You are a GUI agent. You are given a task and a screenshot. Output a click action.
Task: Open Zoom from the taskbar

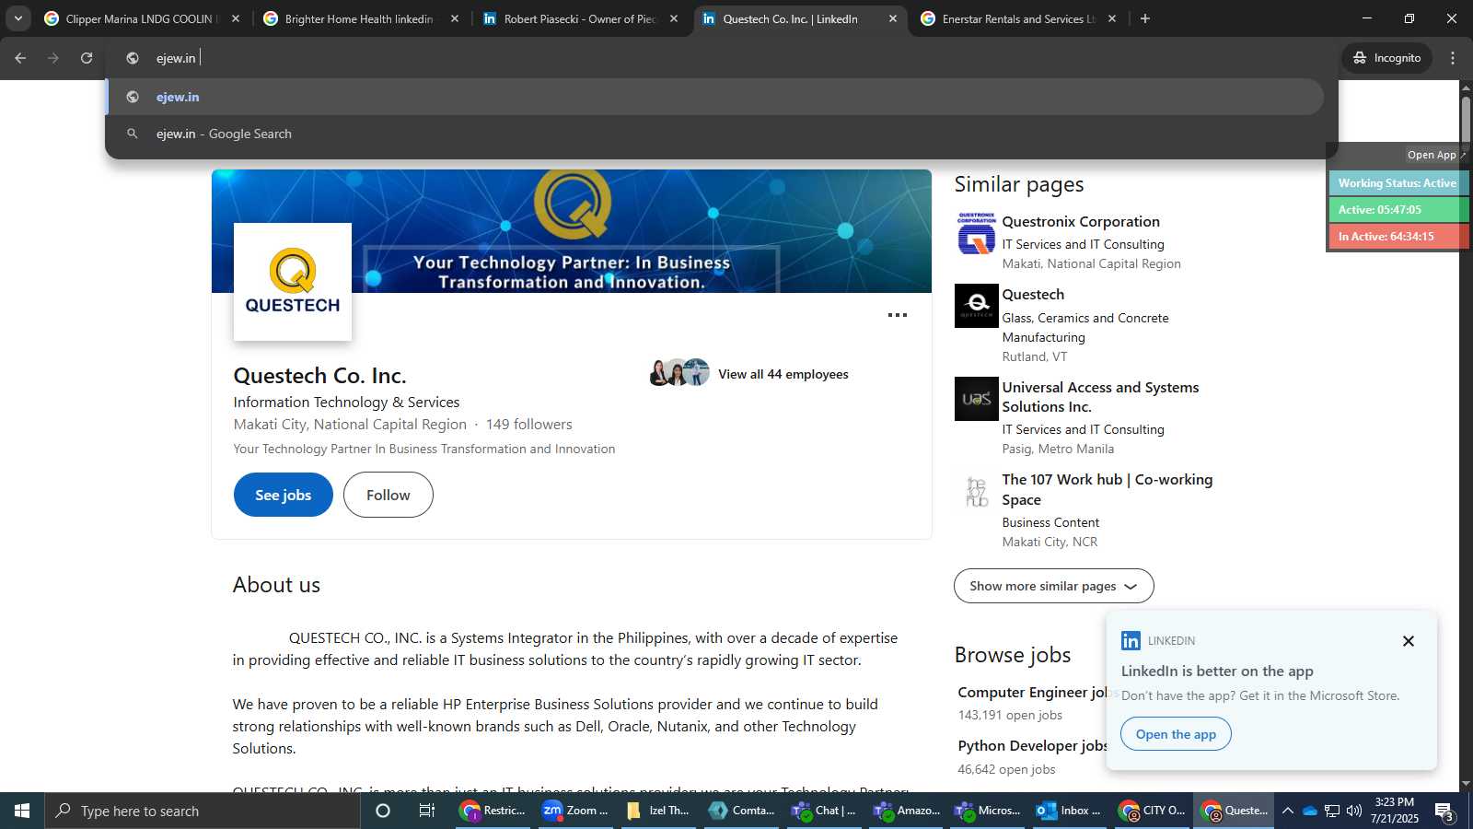coord(575,811)
